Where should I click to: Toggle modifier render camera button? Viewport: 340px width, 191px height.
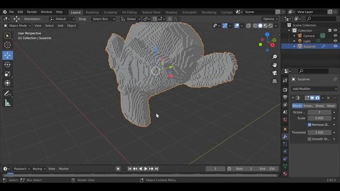pyautogui.click(x=318, y=98)
